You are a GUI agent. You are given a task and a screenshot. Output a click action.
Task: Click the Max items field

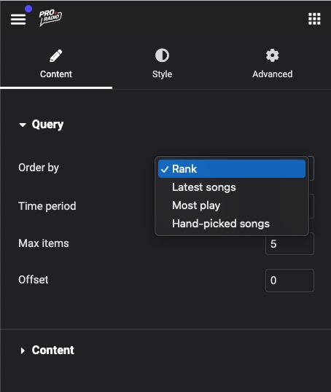[x=289, y=243]
